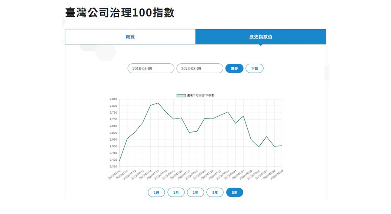This screenshot has height=214, width=391.
Task: Click the 9,600 y-axis label
Action: [113, 133]
